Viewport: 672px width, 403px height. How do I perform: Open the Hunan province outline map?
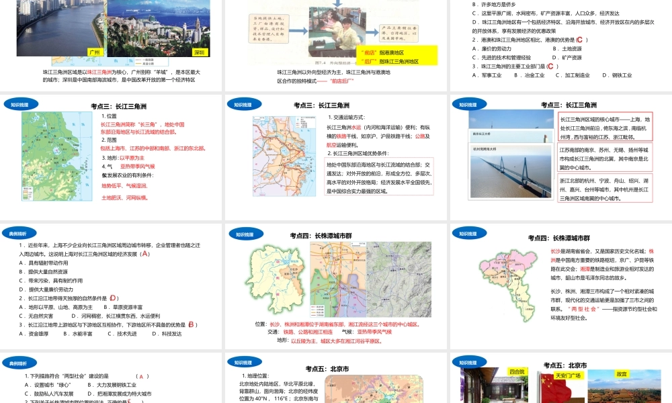[x=276, y=279]
